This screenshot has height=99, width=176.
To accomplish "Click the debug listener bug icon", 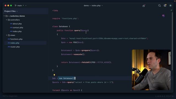I will 144,6.
